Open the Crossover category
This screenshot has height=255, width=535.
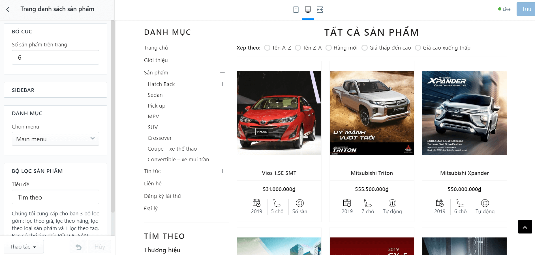160,138
